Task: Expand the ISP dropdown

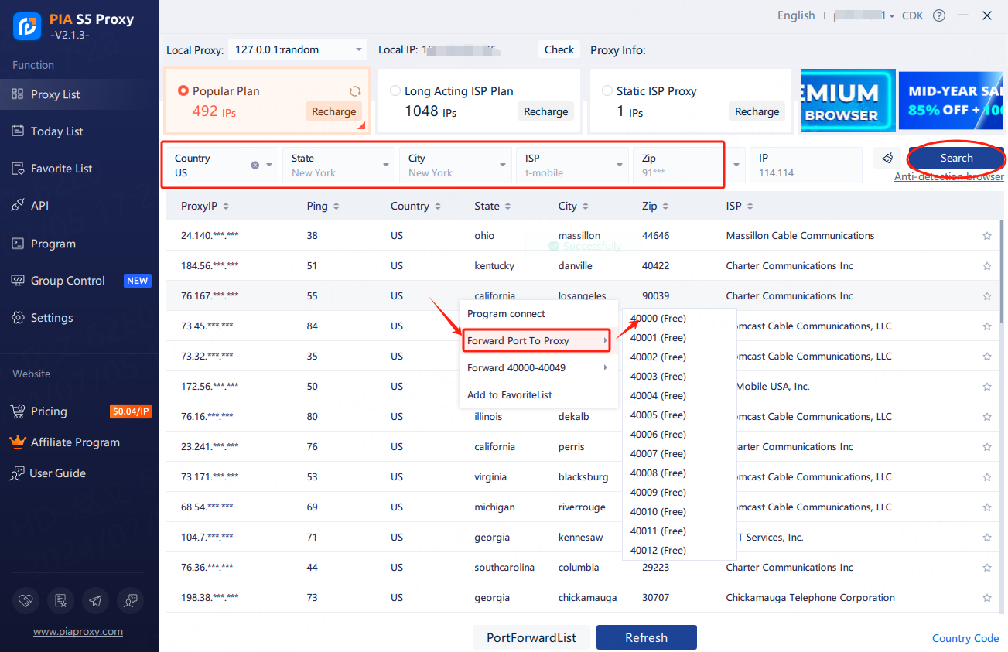Action: 620,165
